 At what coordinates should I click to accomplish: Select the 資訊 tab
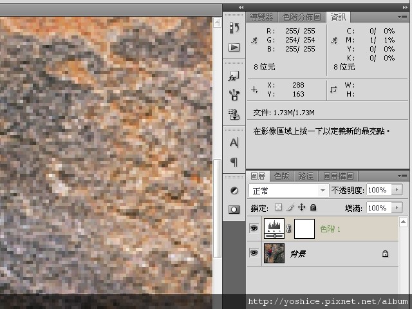(338, 17)
